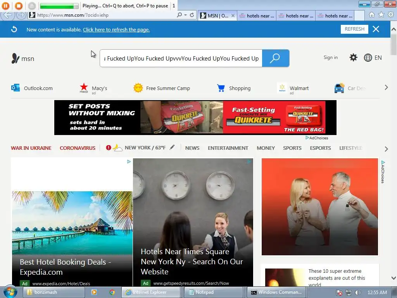Click the msn butterfly logo
397x298 pixels.
tap(22, 58)
